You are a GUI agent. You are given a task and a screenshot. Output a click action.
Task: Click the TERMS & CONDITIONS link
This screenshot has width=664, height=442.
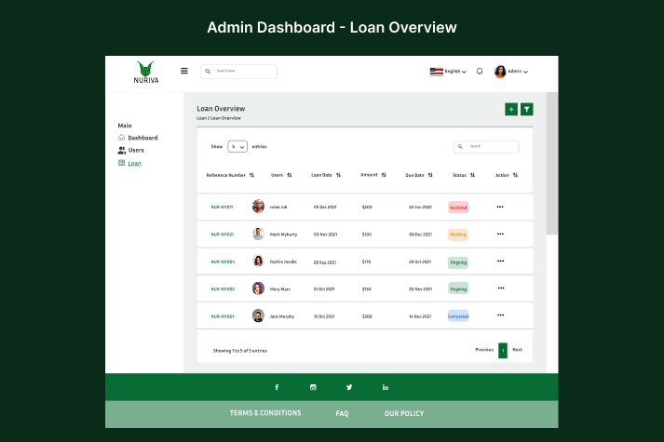point(265,413)
